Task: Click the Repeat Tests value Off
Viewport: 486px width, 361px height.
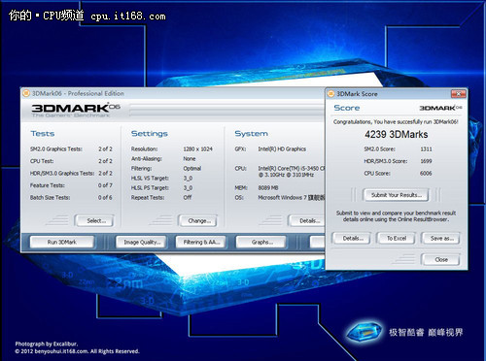Action: [188, 197]
